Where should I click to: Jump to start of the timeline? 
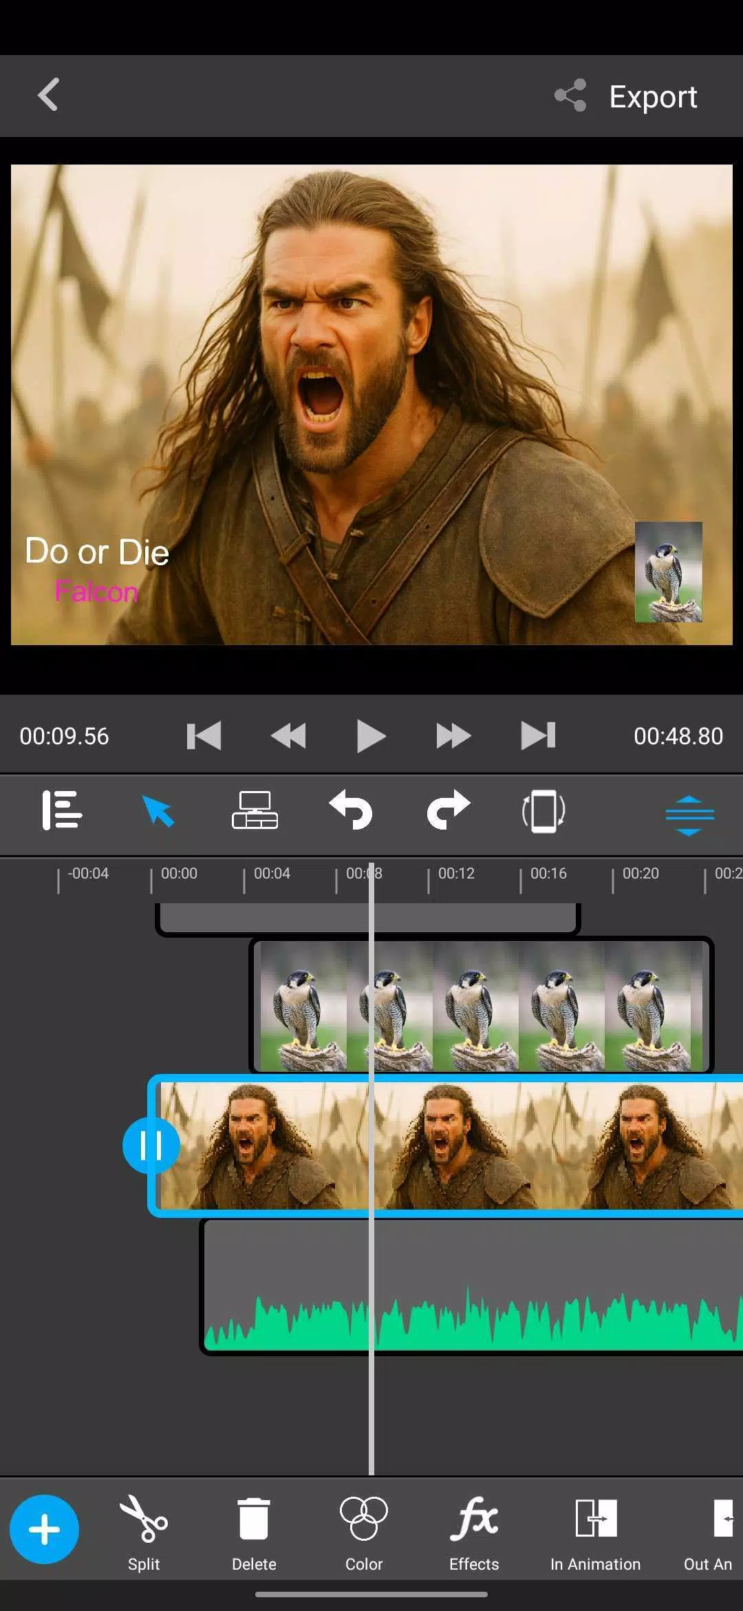coord(204,735)
